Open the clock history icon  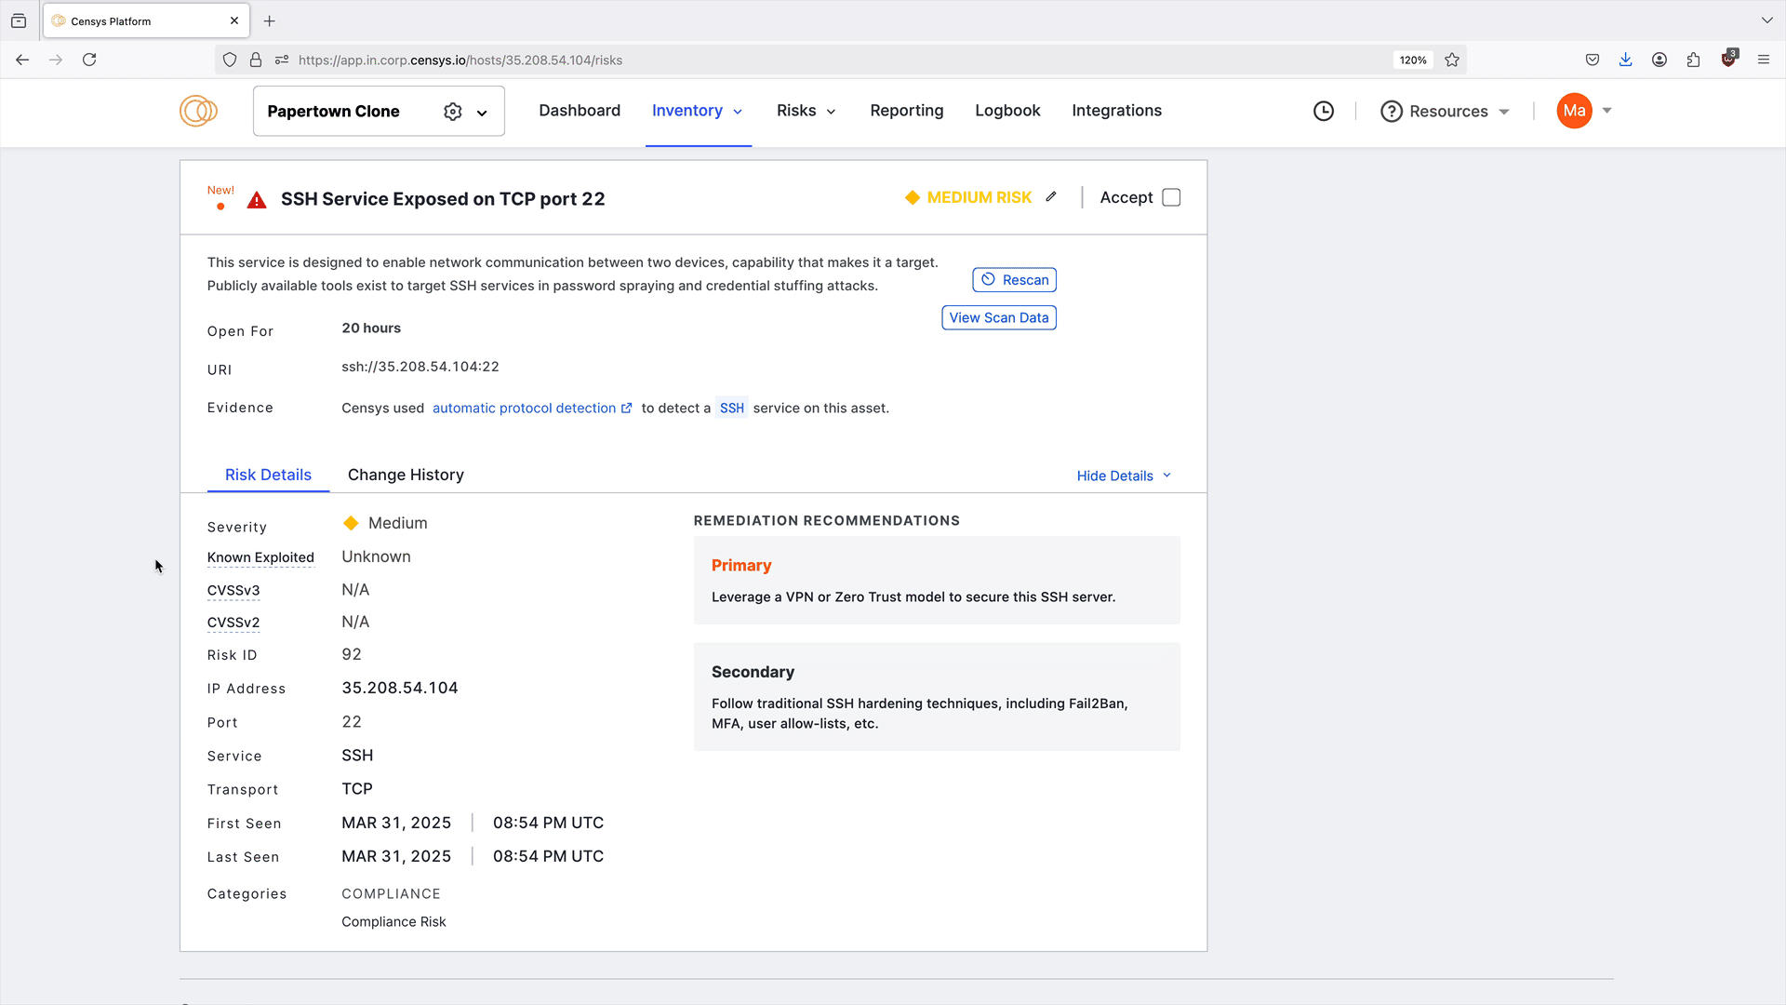(x=1323, y=112)
